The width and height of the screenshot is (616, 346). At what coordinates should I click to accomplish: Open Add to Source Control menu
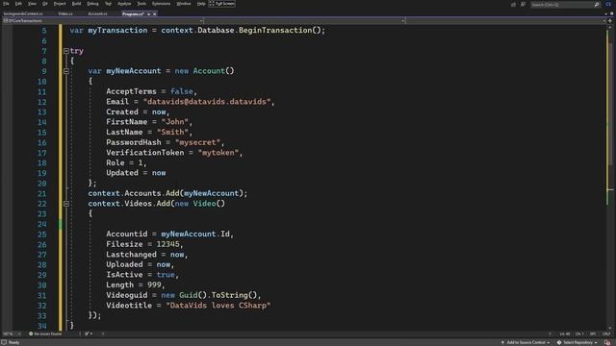(526, 342)
